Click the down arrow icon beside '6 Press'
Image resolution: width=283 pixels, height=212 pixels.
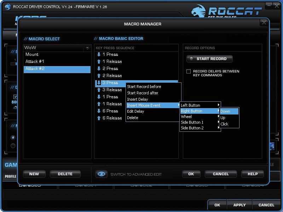coord(99,111)
